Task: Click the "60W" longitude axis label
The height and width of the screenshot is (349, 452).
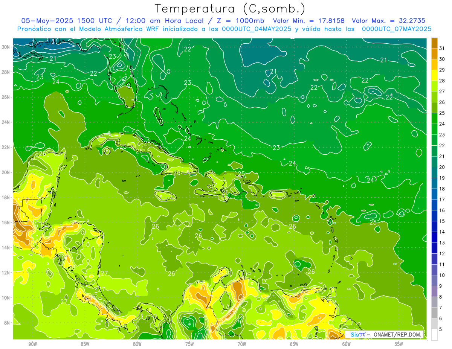Action: pos(346,344)
